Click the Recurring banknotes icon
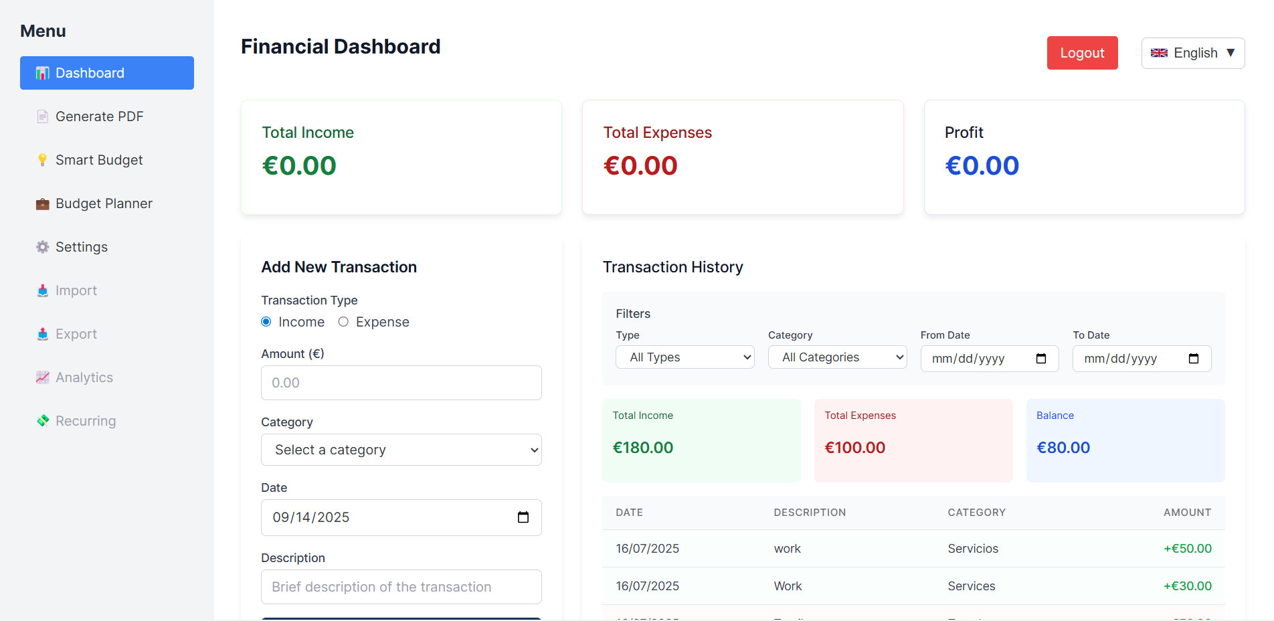This screenshot has height=621, width=1274. tap(42, 420)
